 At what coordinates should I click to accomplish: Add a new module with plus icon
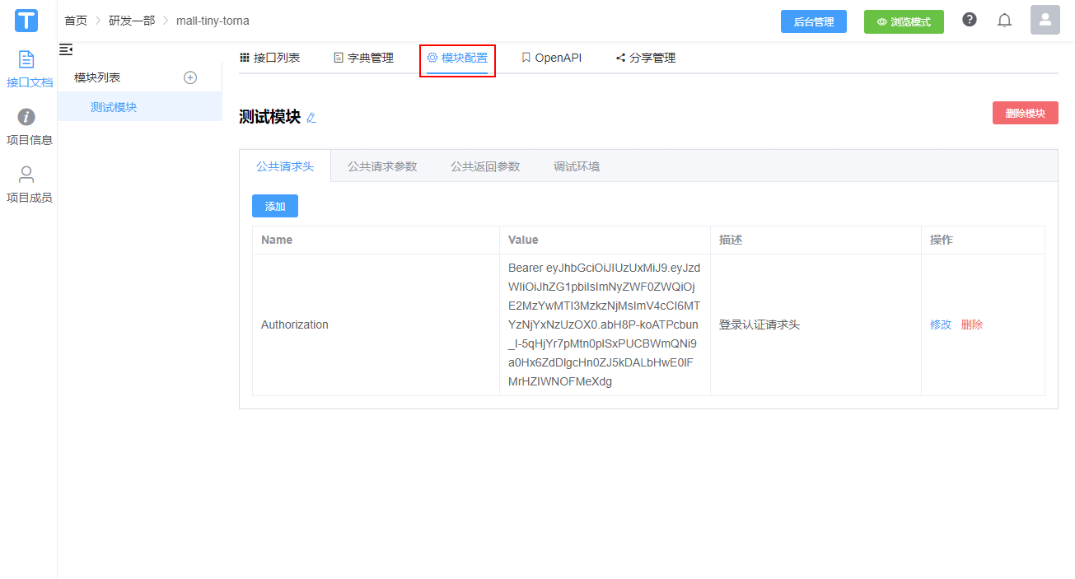[x=190, y=77]
